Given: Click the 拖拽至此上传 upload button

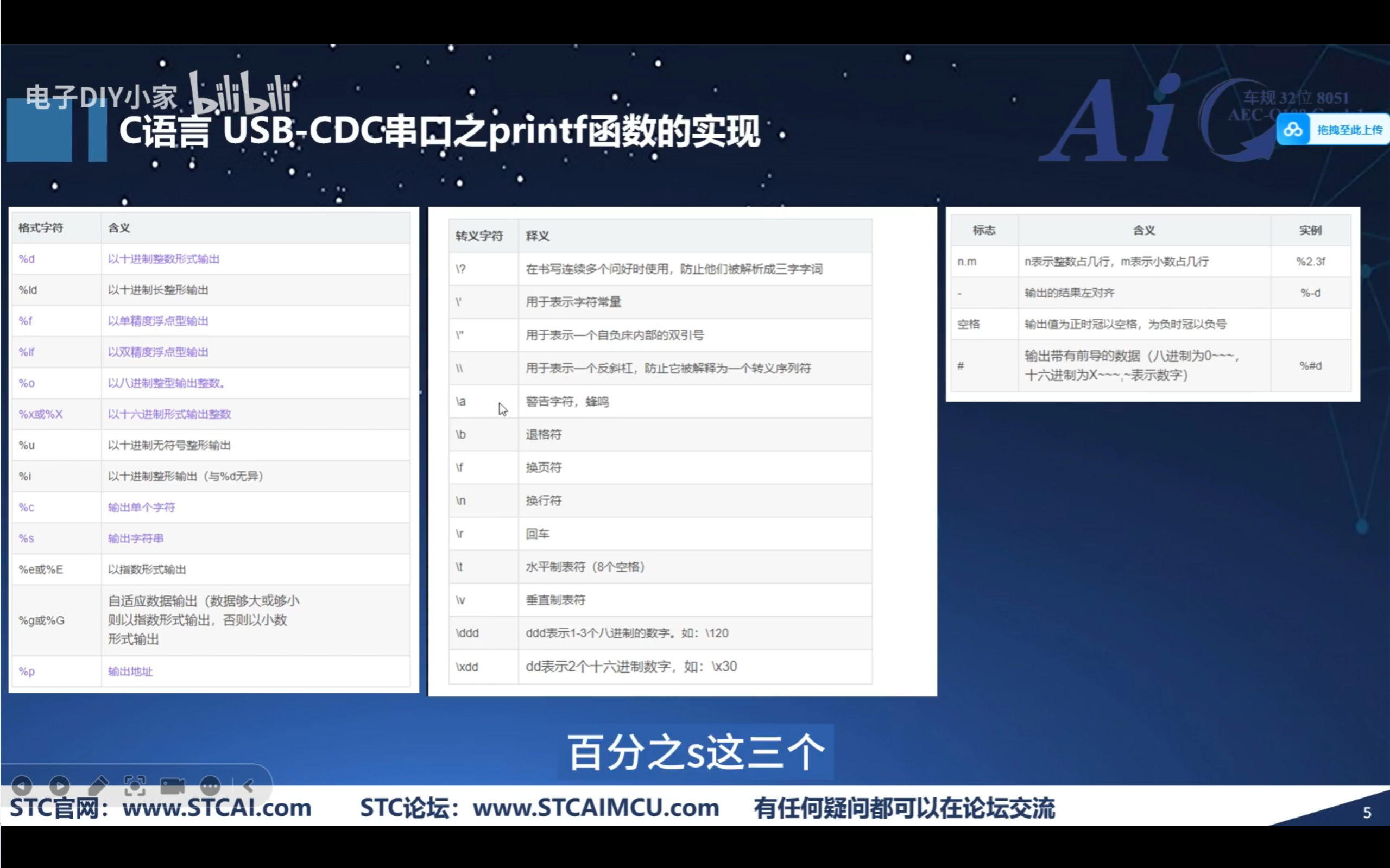Looking at the screenshot, I should point(1332,130).
